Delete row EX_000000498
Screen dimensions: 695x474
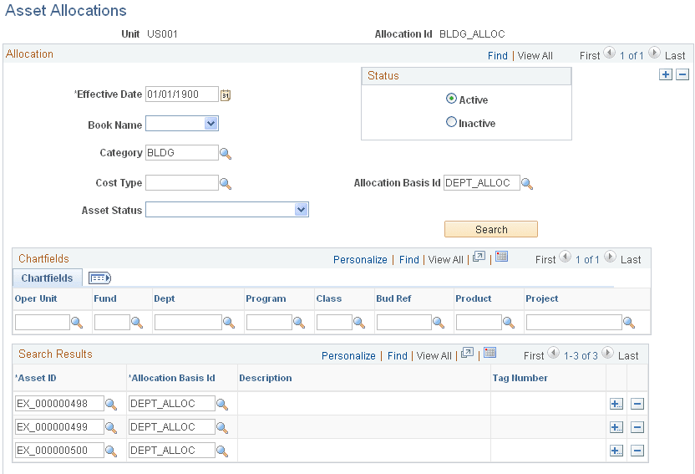637,404
